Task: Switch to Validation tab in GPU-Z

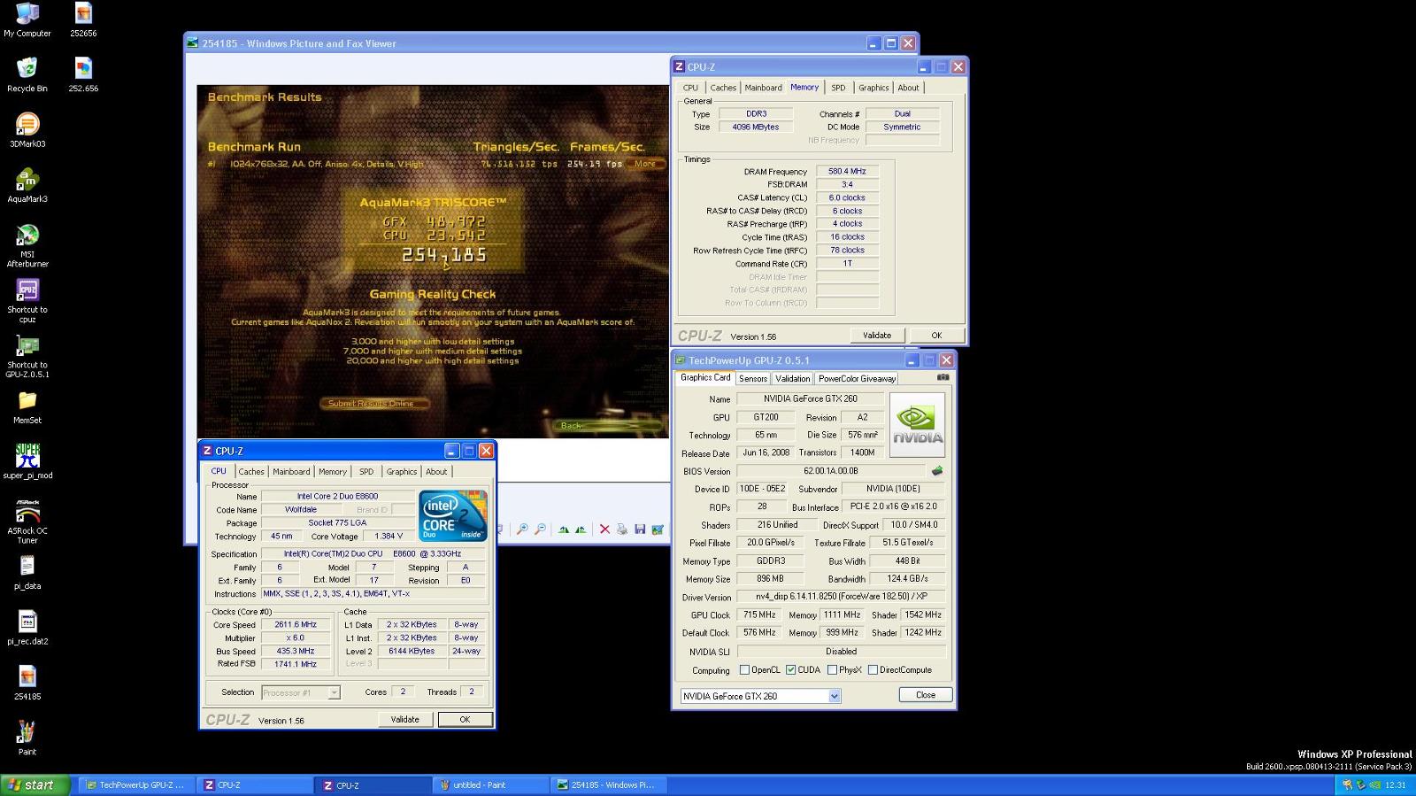Action: point(793,379)
